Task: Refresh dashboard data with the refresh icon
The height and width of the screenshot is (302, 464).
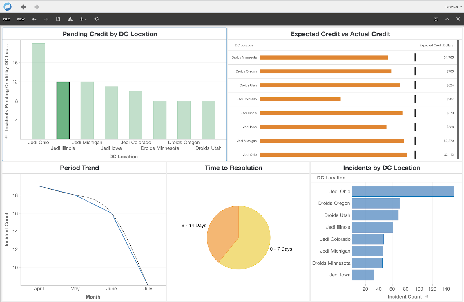Action: (97, 19)
